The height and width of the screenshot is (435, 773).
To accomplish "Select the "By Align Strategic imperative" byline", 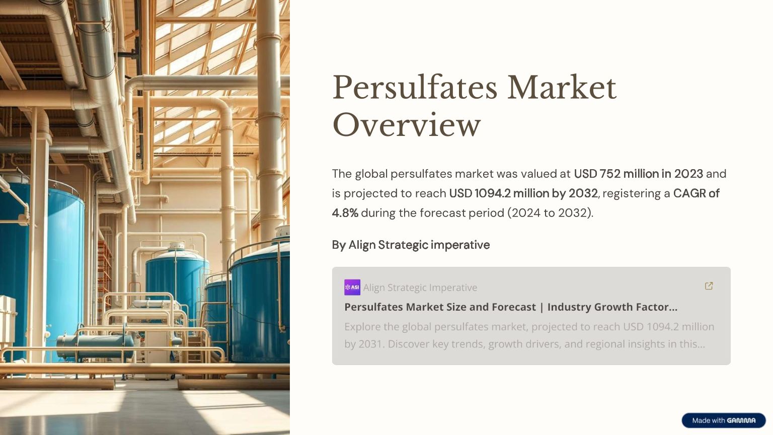I will (x=410, y=245).
